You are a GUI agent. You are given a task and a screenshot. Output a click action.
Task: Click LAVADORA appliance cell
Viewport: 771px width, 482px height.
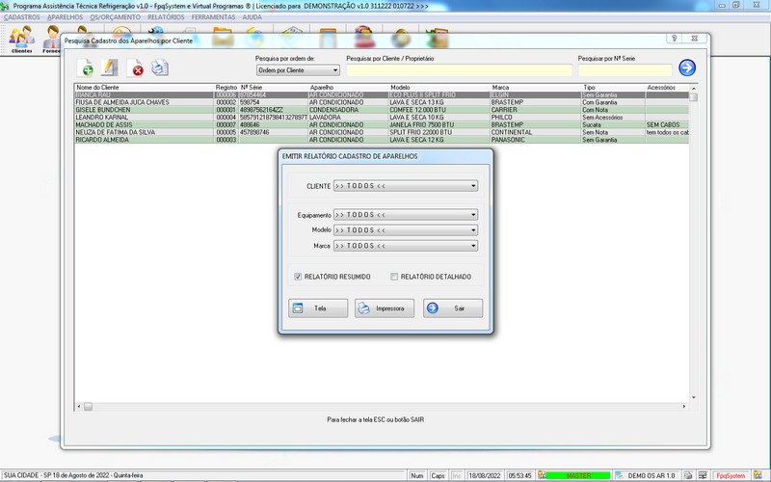pyautogui.click(x=349, y=118)
